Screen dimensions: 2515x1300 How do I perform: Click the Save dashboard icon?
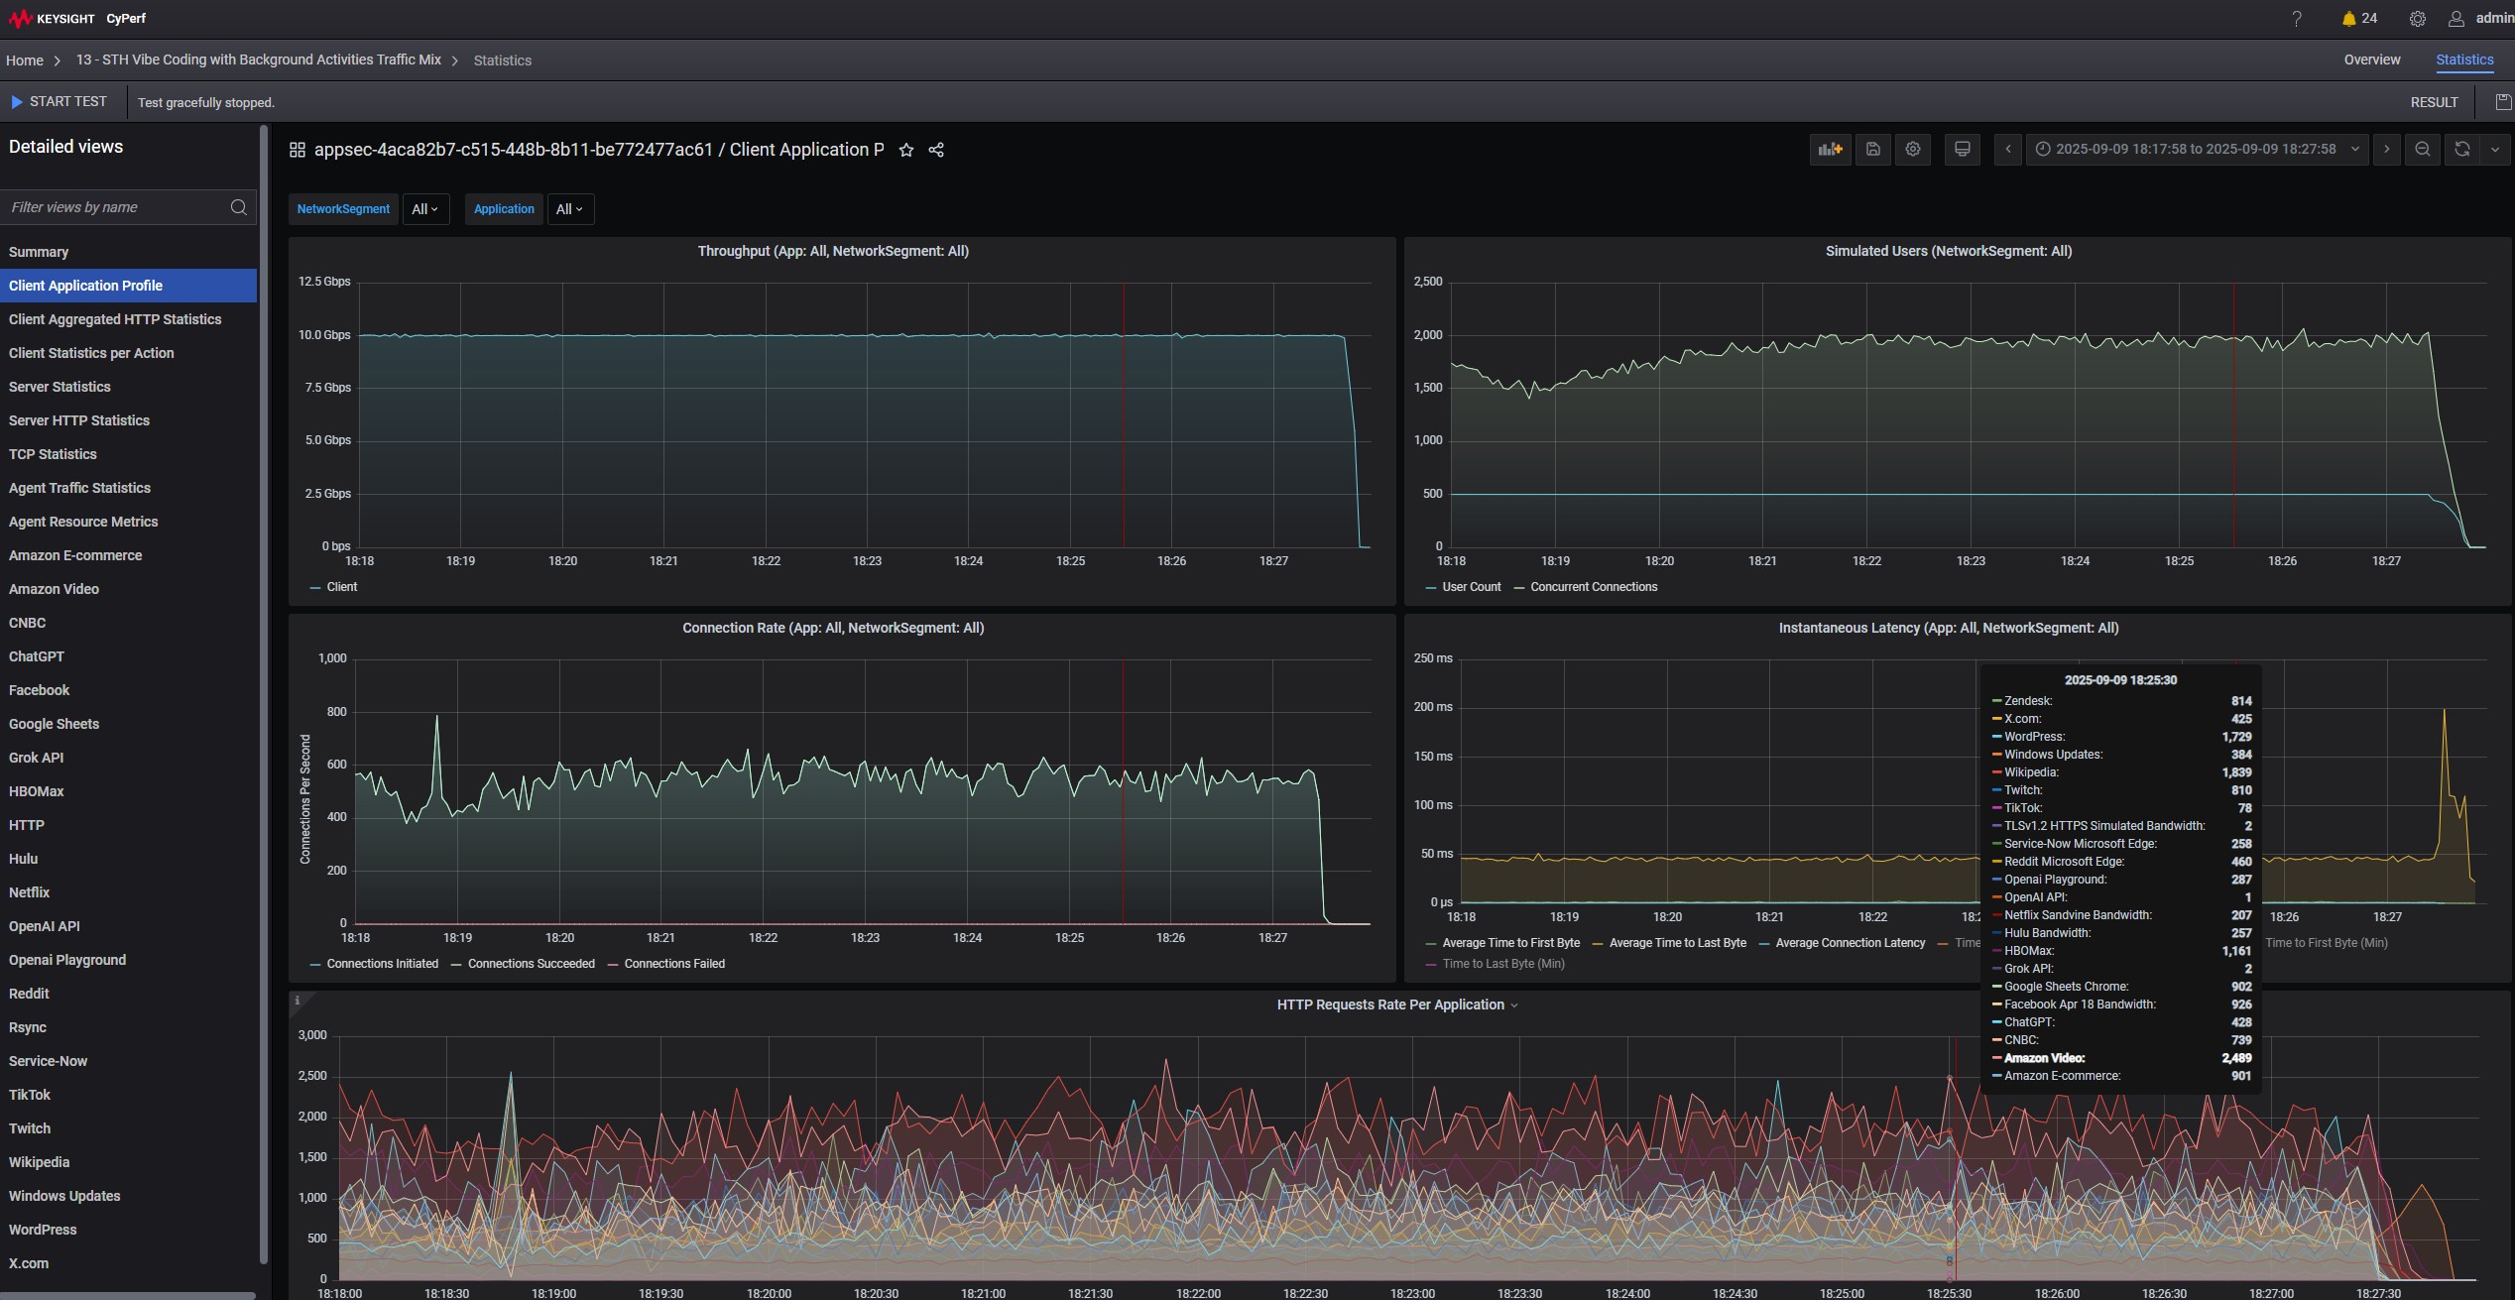(1872, 150)
